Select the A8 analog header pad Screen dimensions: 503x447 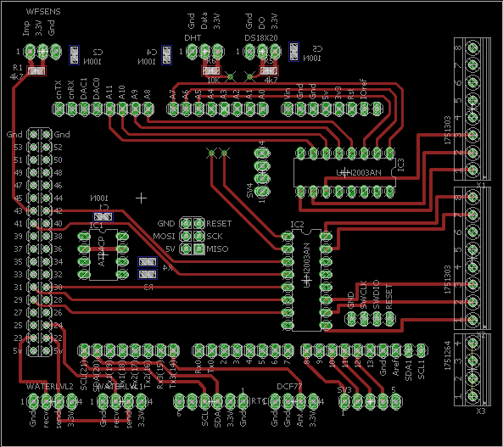pos(148,109)
